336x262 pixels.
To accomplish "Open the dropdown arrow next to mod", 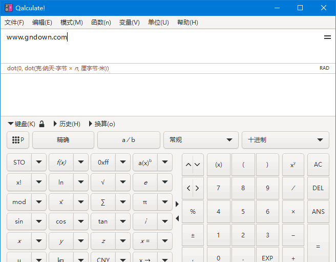I will click(x=39, y=202).
